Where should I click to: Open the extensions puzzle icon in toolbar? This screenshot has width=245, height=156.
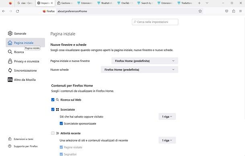[234, 11]
